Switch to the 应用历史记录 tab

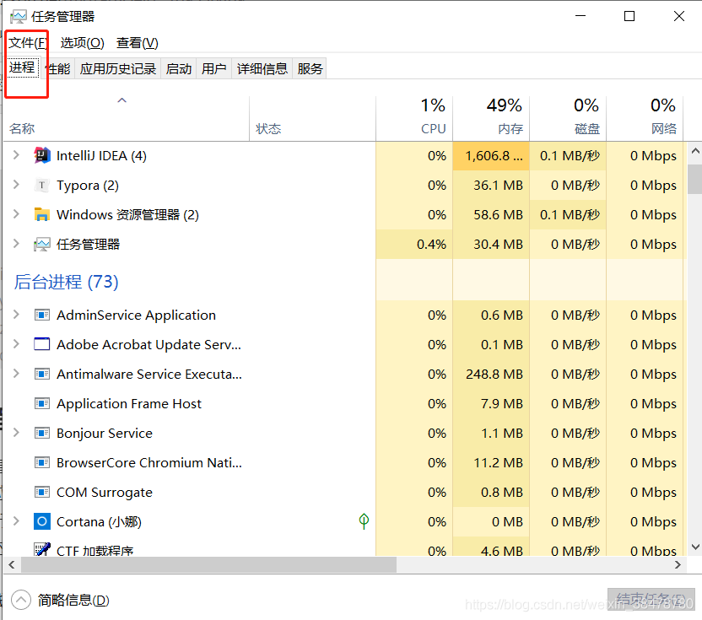click(118, 68)
